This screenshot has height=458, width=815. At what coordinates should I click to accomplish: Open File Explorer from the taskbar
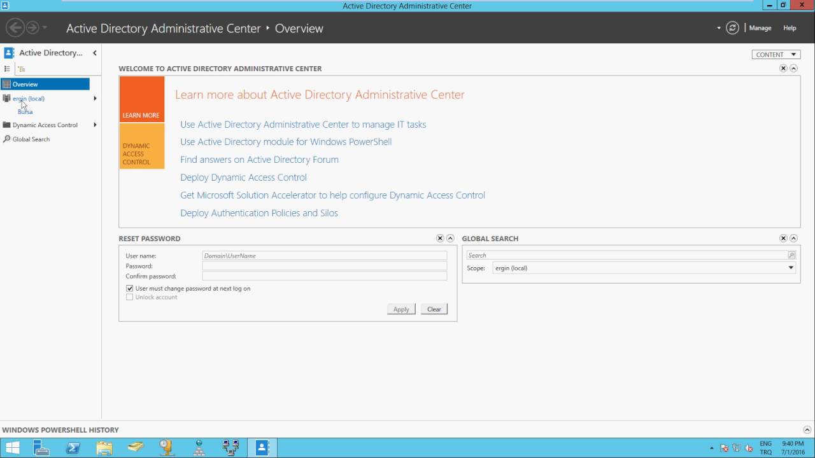[x=104, y=448]
